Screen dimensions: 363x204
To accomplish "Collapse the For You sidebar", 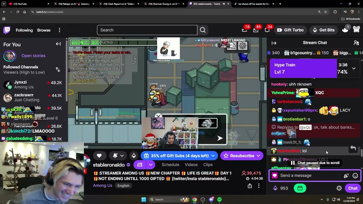I will [58, 44].
